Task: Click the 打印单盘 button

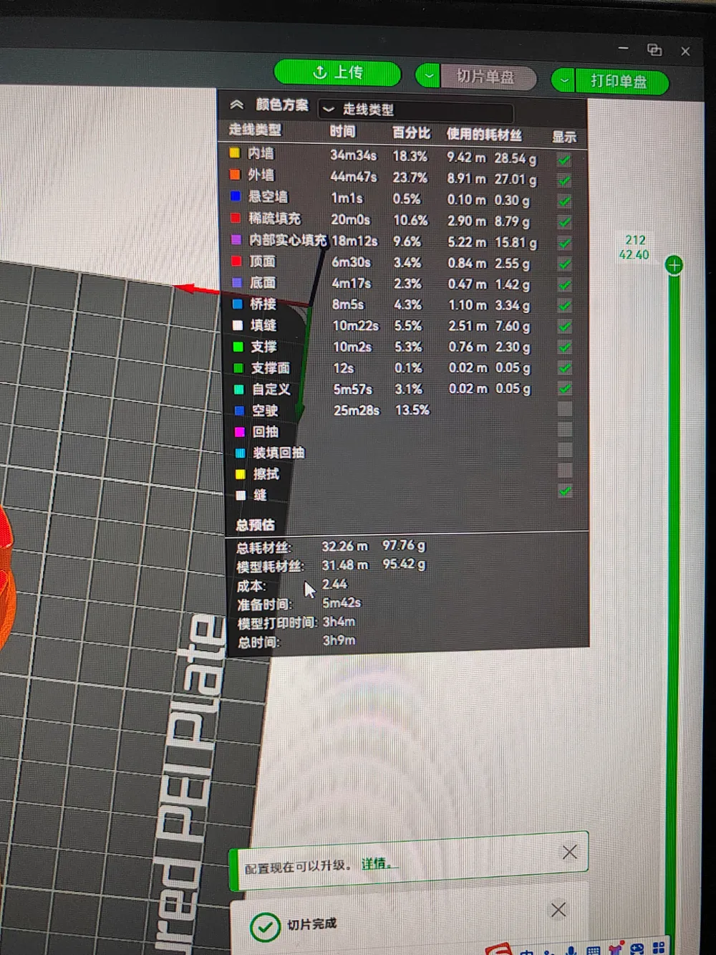Action: click(x=620, y=81)
